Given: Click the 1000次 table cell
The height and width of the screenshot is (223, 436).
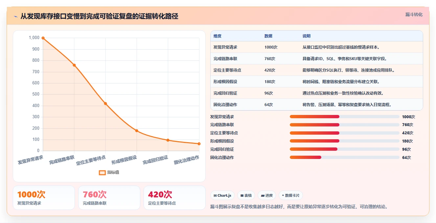Looking at the screenshot, I should (271, 47).
